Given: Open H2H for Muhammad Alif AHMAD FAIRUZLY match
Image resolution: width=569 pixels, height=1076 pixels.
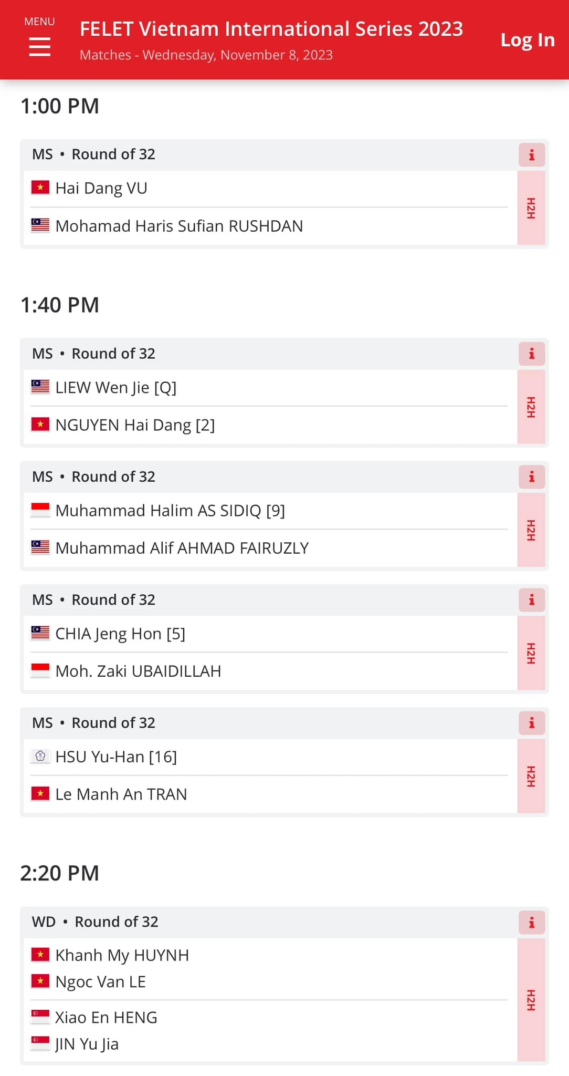Looking at the screenshot, I should tap(531, 530).
